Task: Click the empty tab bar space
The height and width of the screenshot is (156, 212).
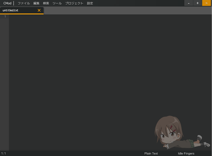Action: point(128,10)
